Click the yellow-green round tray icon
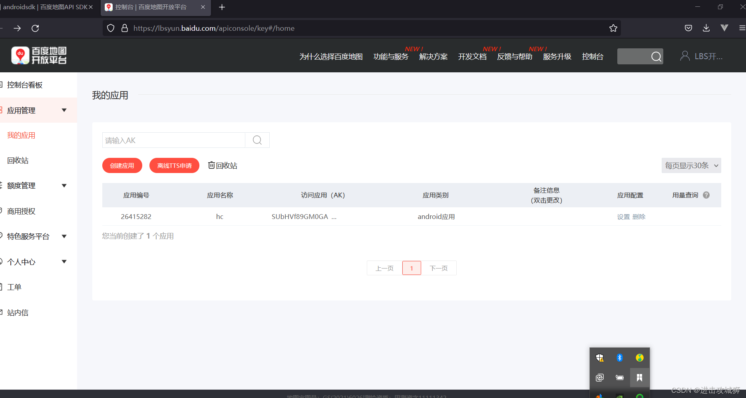This screenshot has width=746, height=398. pos(640,358)
